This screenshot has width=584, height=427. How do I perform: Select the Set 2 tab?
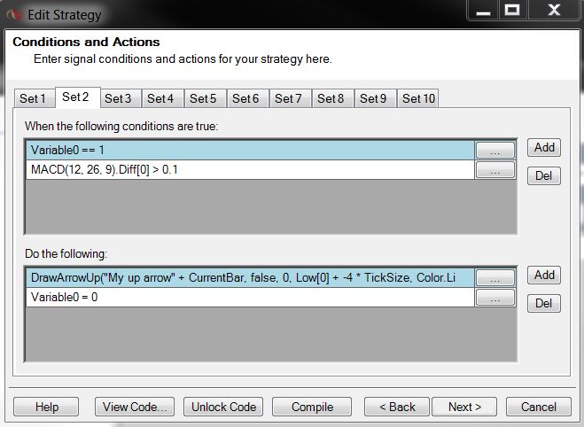pos(77,97)
